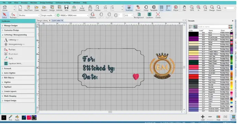The image size is (238, 124).
Task: Select pink color 2 in design palette
Action: 29,118
